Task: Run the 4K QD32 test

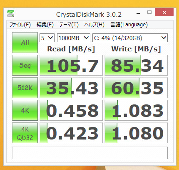Action: click(25, 133)
